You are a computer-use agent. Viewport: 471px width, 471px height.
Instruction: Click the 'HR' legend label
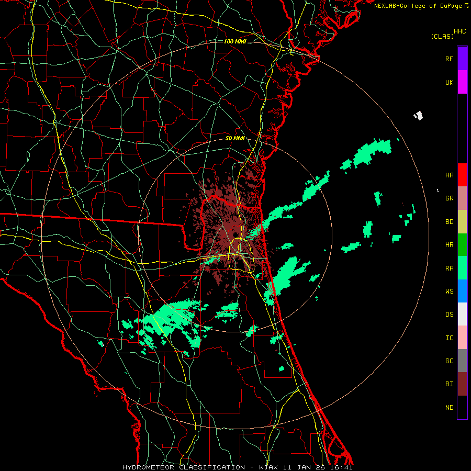449,245
